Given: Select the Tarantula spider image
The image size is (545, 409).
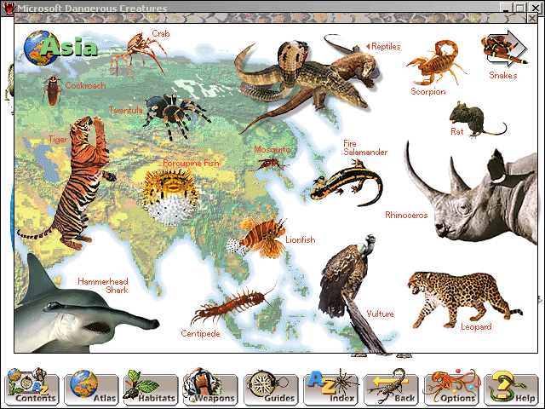Looking at the screenshot, I should [x=175, y=116].
